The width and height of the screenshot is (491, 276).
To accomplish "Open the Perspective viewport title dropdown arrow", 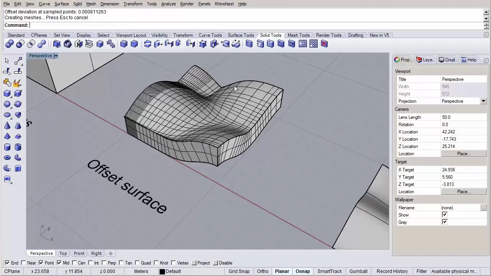I will (x=56, y=56).
